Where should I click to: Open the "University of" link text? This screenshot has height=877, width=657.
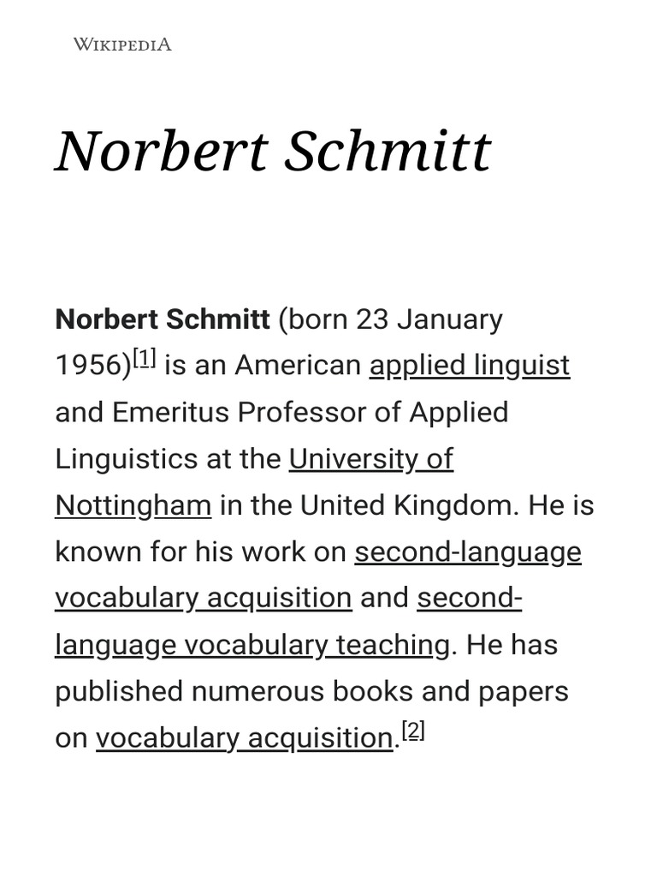click(x=370, y=459)
